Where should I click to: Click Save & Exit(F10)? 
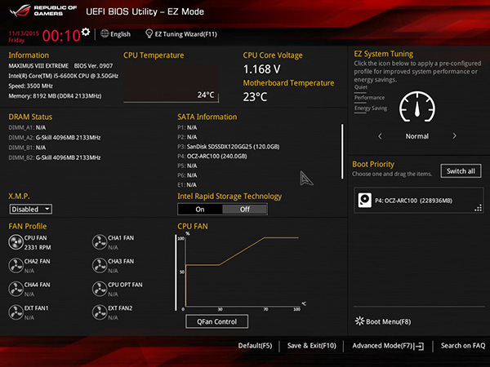[x=312, y=346]
